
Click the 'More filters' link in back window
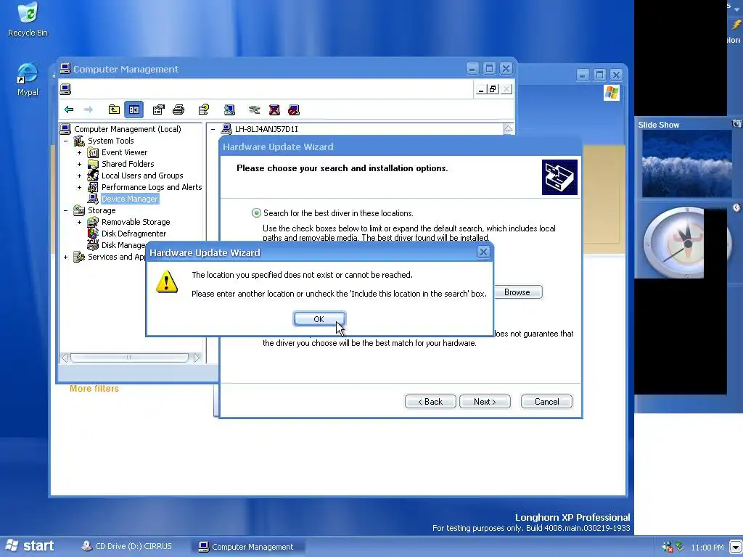click(x=94, y=389)
